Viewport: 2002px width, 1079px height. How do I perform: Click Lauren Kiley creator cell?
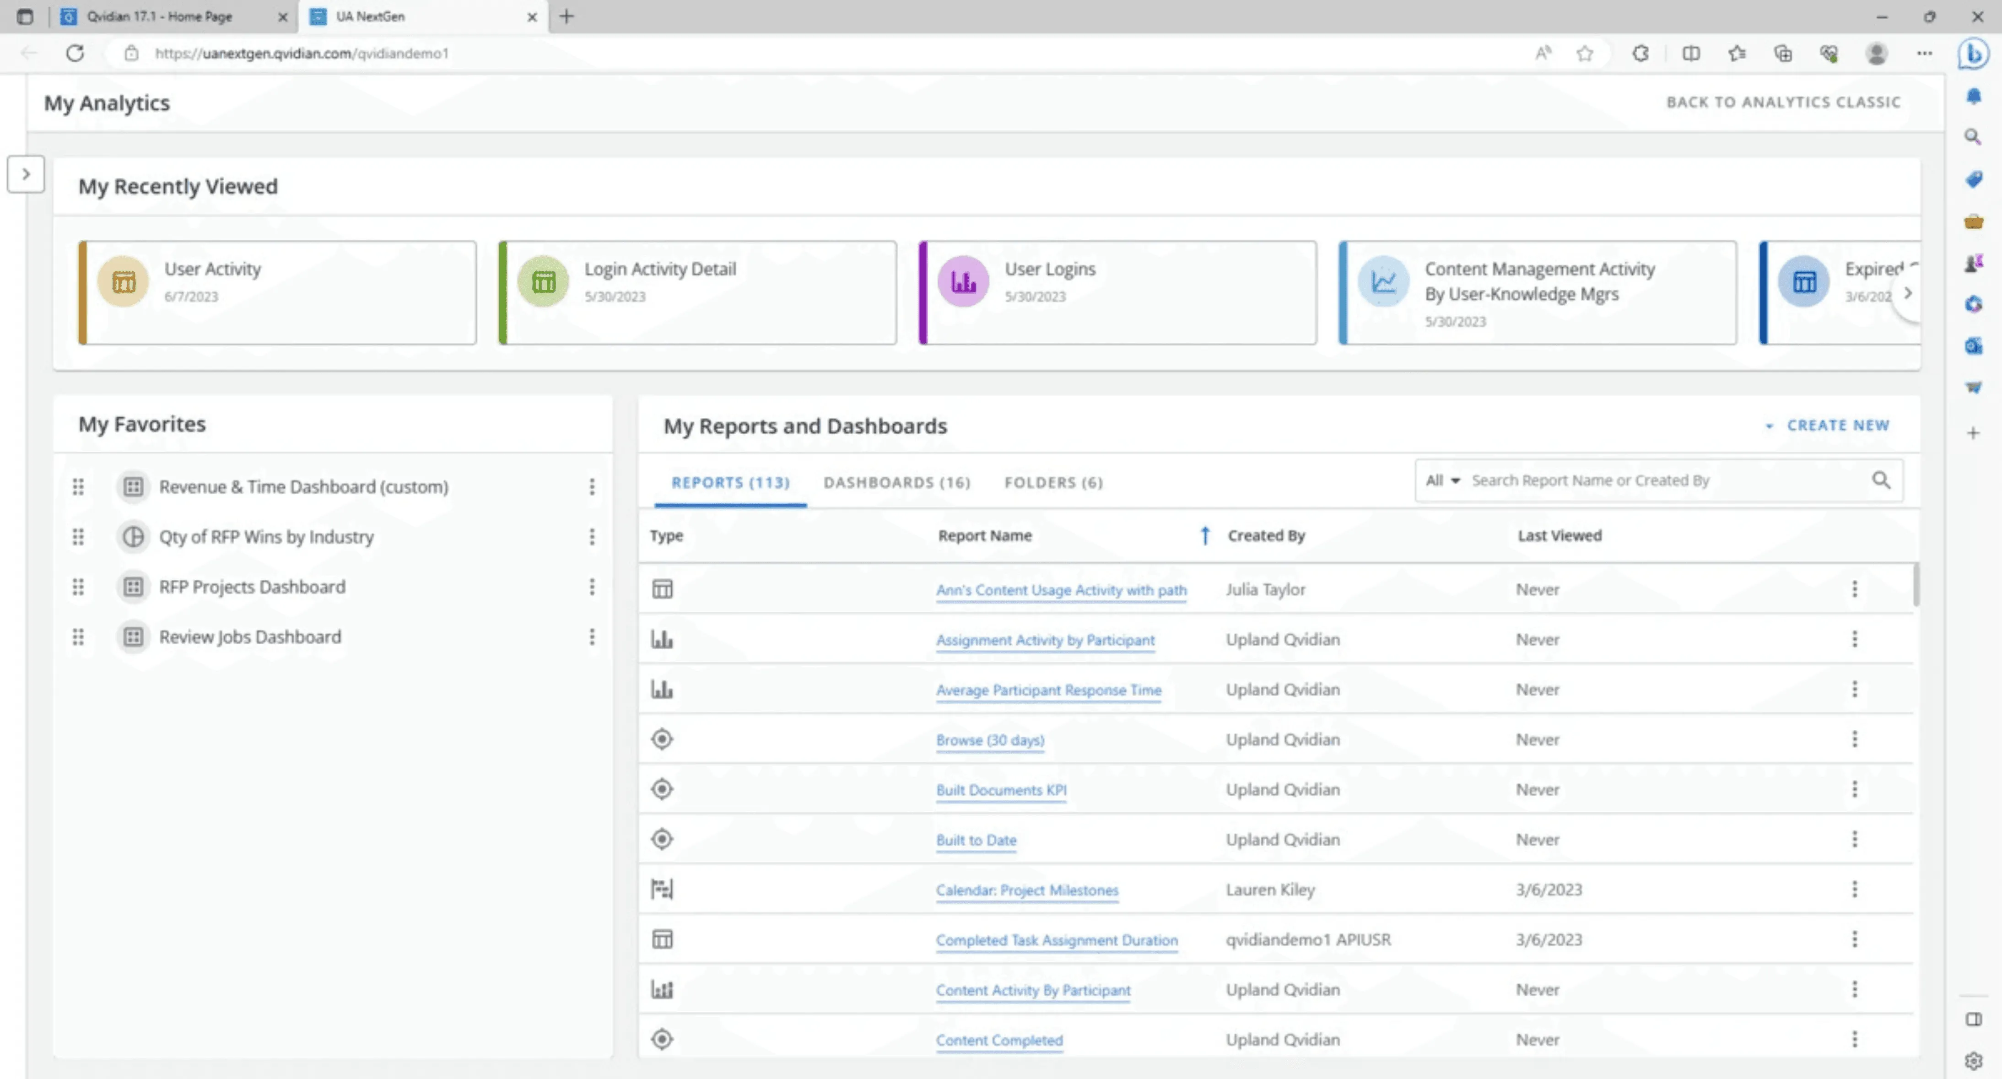pyautogui.click(x=1270, y=889)
